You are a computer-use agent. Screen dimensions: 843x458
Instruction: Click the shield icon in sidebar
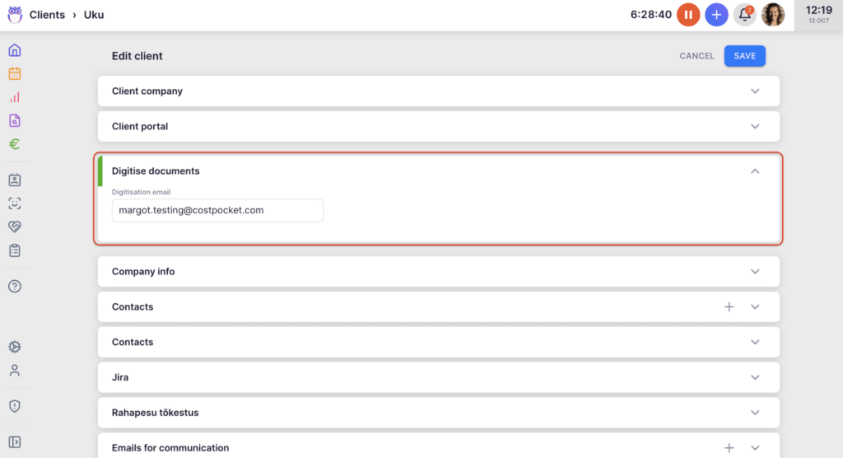[15, 406]
